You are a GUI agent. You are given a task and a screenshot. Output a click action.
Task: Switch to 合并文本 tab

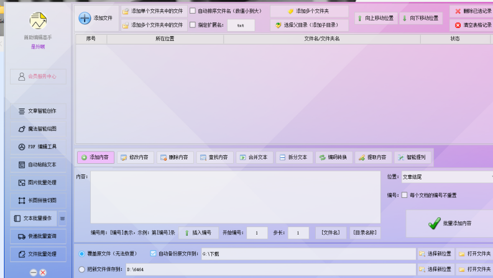(x=254, y=157)
